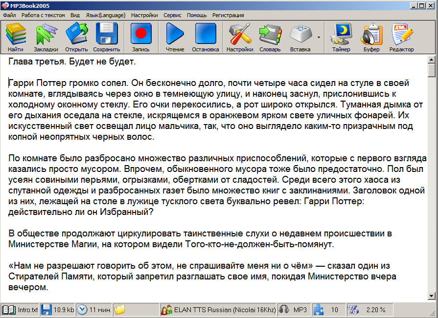Click the 11 мин. duration value

pos(100,310)
